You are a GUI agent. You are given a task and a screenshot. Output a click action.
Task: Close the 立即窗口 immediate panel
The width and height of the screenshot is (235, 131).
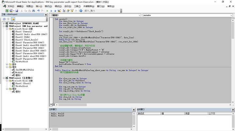coord(134,109)
